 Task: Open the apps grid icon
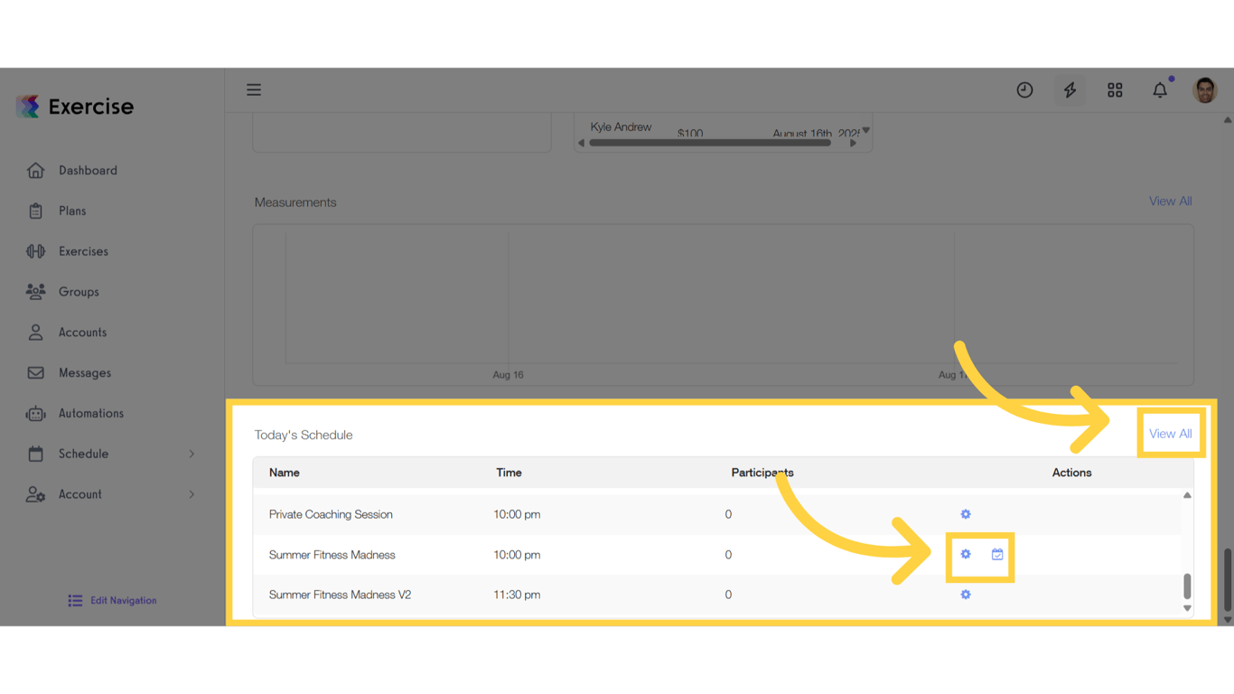[1115, 90]
